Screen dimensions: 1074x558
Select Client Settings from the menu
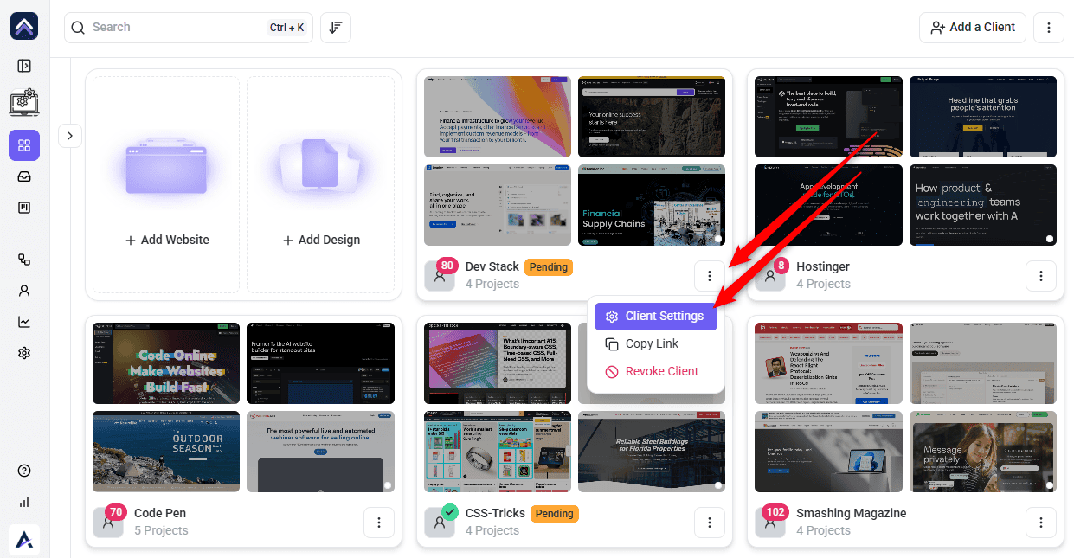tap(656, 316)
